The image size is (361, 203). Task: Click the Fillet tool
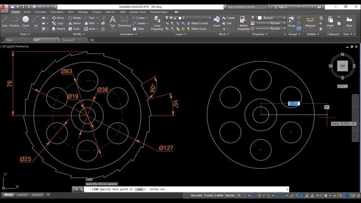(90, 23)
